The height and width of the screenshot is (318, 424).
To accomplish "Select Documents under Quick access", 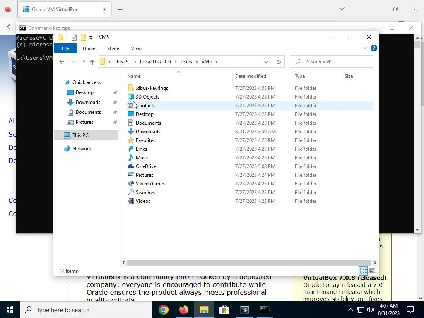I will (x=88, y=112).
